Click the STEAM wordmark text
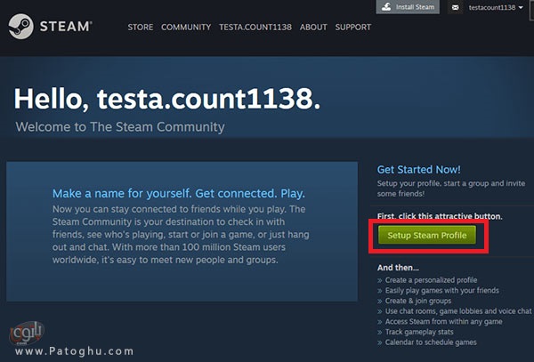The image size is (534, 362). [66, 27]
